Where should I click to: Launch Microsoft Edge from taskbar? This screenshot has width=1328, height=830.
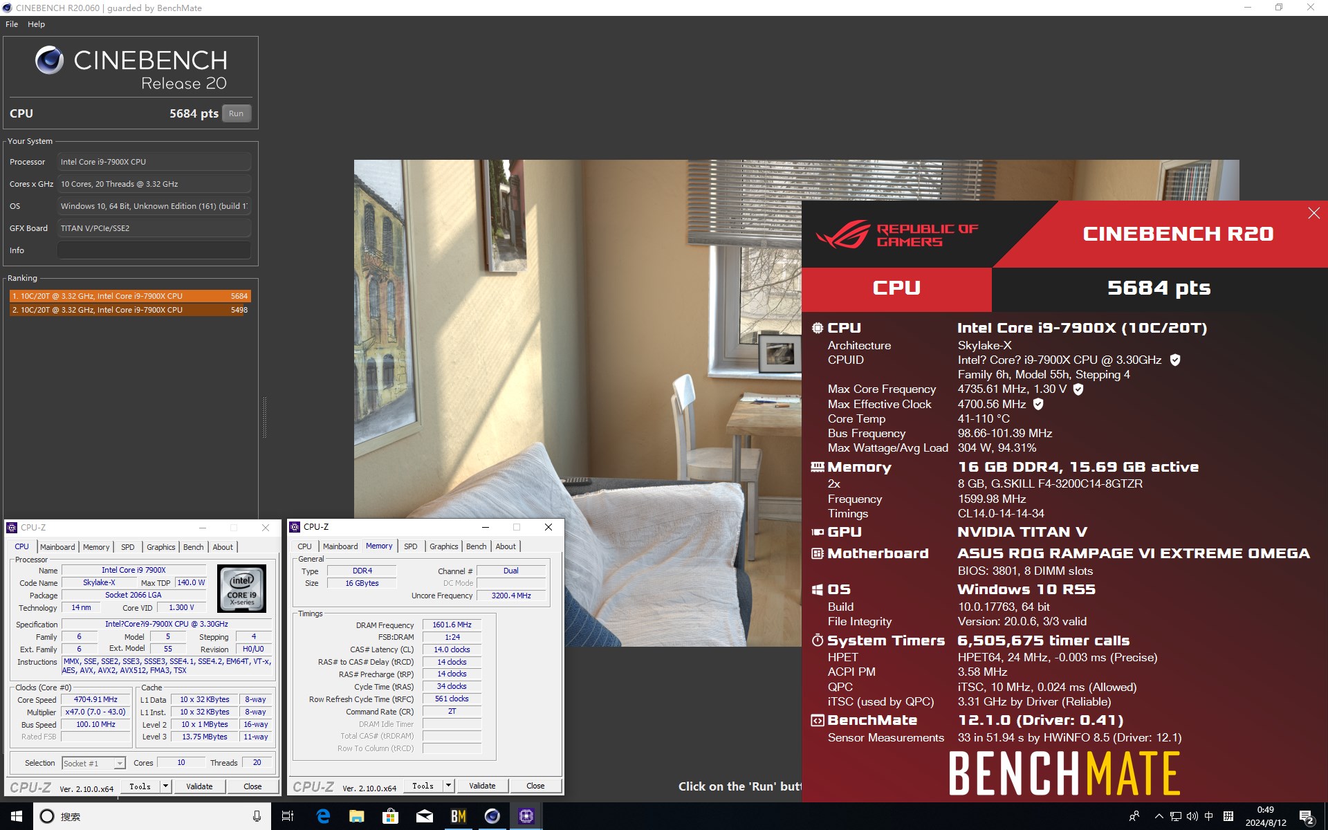pyautogui.click(x=322, y=816)
